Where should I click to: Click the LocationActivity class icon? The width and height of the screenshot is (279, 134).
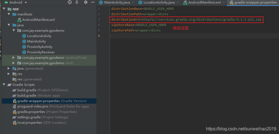pyautogui.click(x=24, y=36)
